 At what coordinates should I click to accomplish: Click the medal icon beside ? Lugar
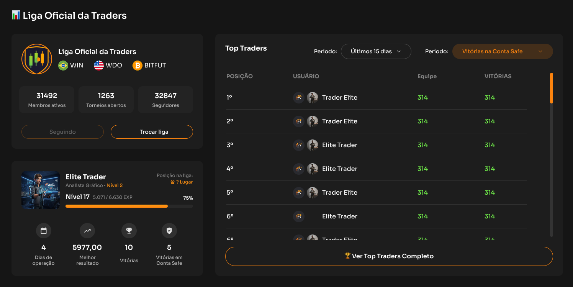click(x=172, y=182)
